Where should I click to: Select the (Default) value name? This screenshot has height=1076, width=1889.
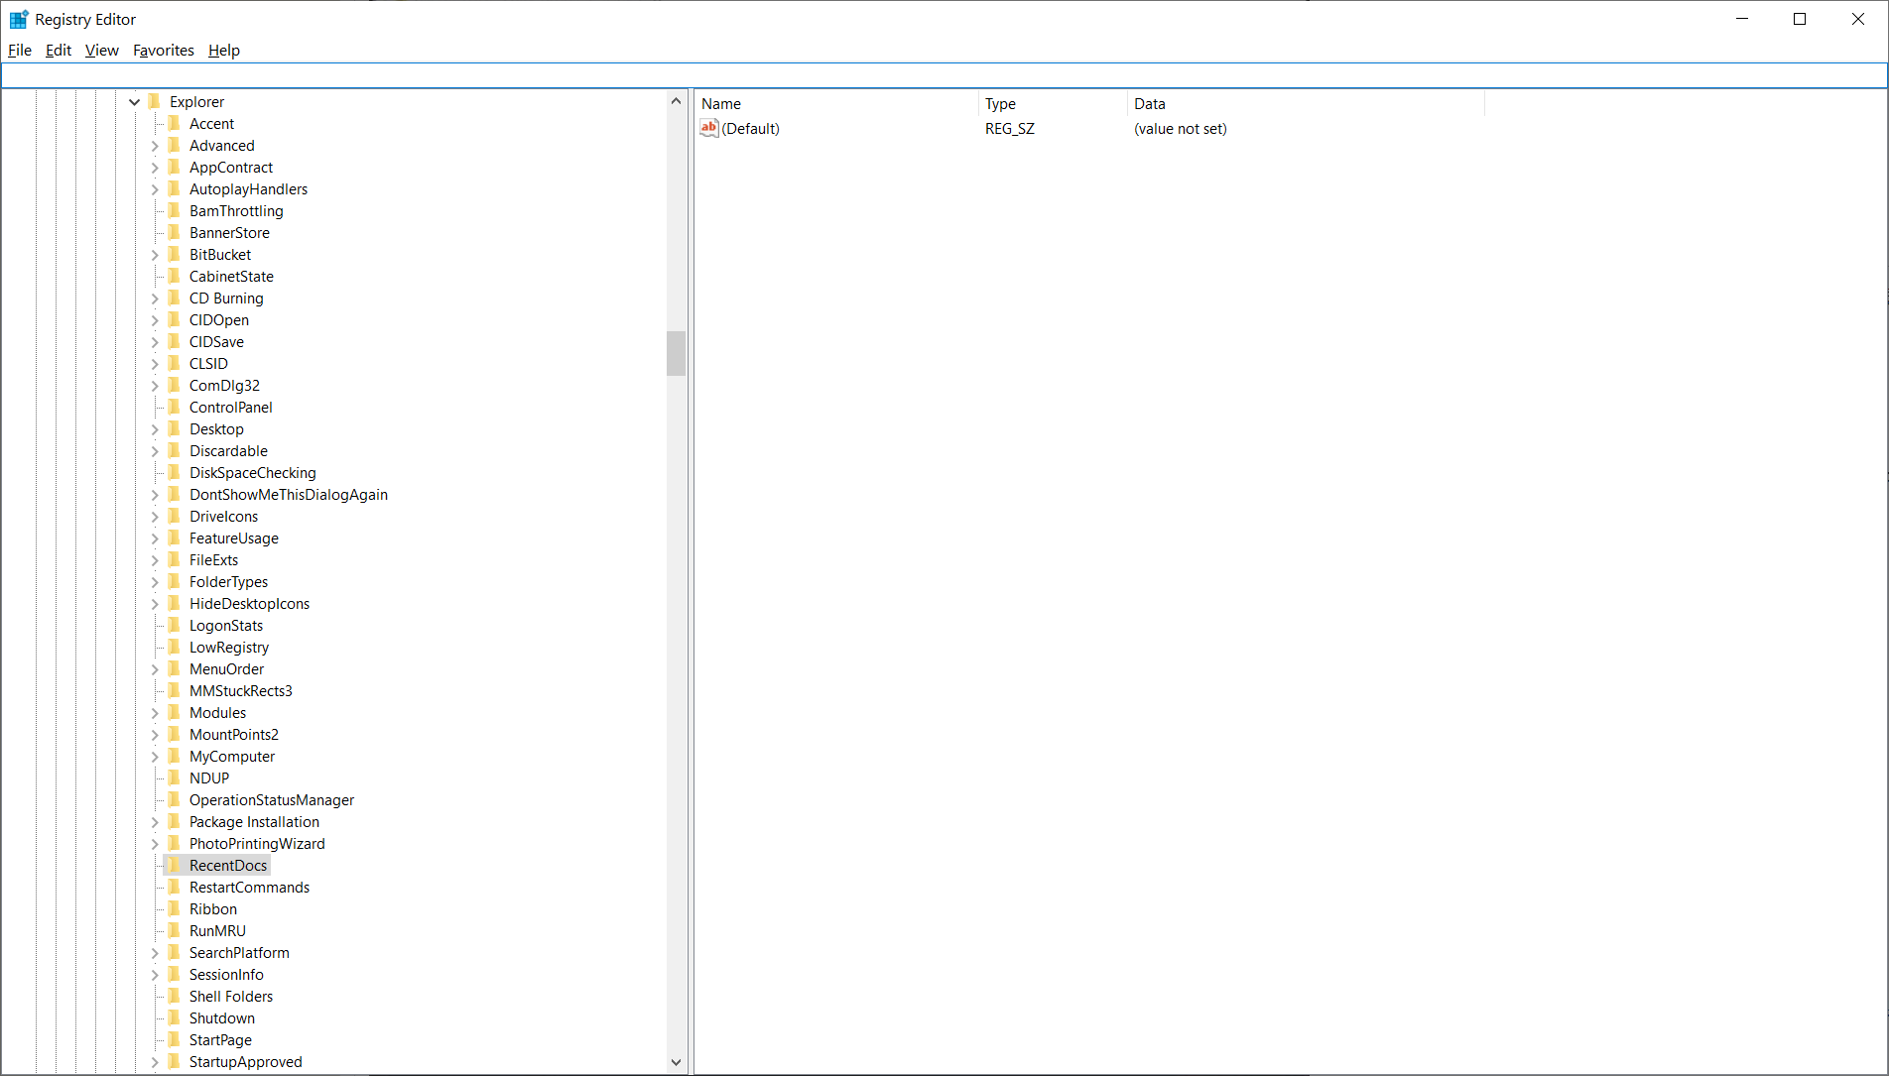pyautogui.click(x=751, y=129)
